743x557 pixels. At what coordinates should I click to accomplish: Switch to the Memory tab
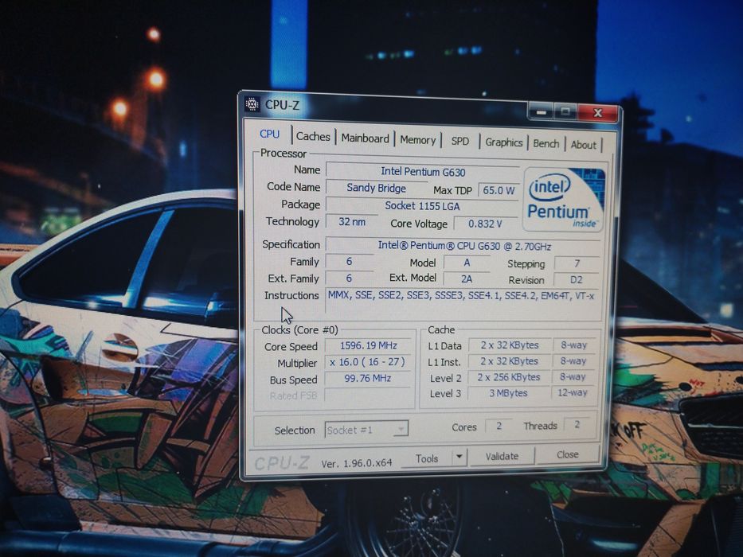[x=417, y=140]
